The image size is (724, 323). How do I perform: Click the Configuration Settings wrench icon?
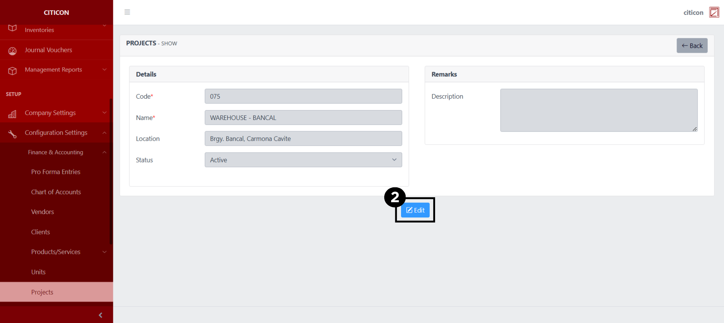coord(13,134)
